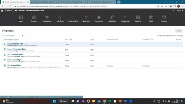Bookmark this page with the star icon
This screenshot has height=104, width=185.
click(x=166, y=6)
